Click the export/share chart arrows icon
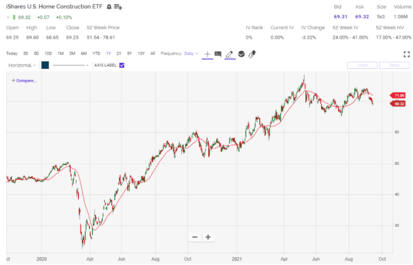Screen dimensions: 413x265 [252, 54]
